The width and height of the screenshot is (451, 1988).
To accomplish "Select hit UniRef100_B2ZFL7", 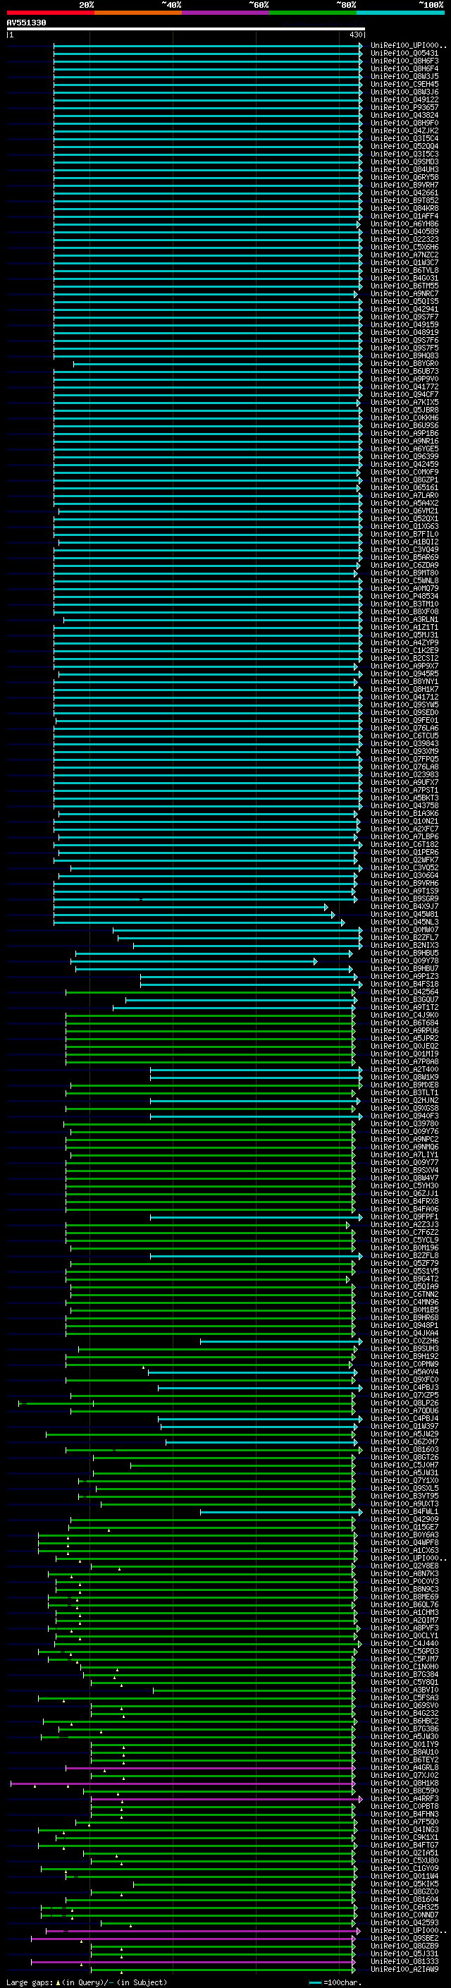I will pyautogui.click(x=404, y=938).
